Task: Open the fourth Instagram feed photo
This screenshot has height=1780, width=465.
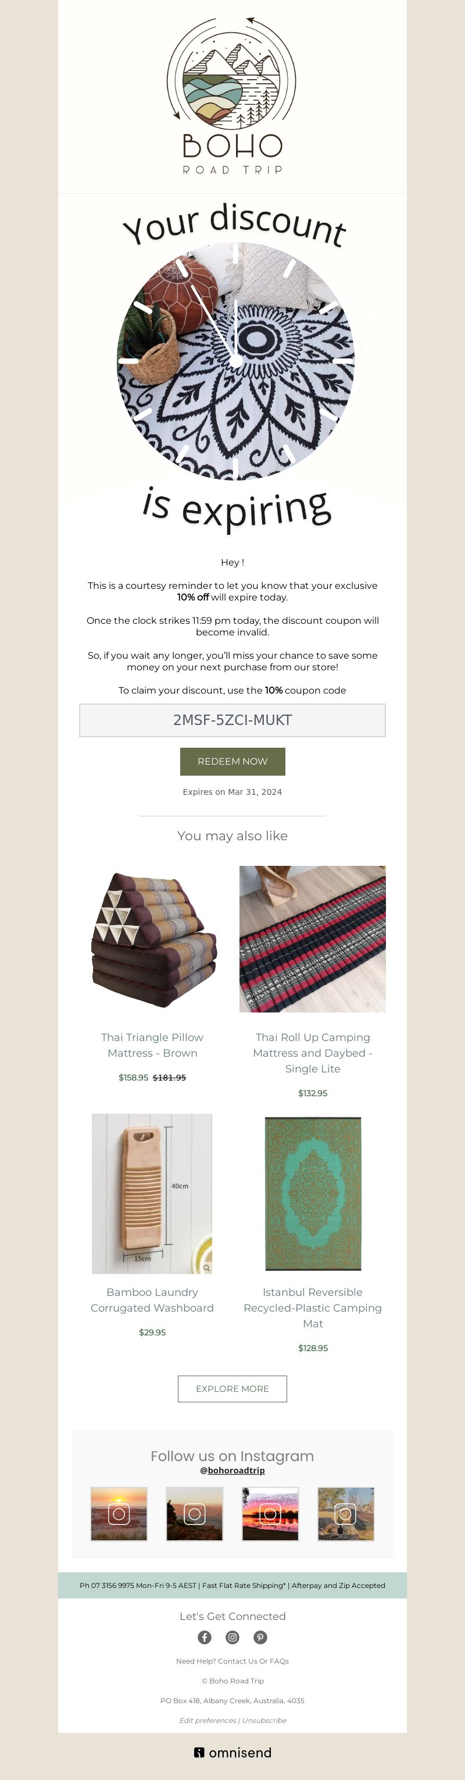Action: tap(346, 1514)
